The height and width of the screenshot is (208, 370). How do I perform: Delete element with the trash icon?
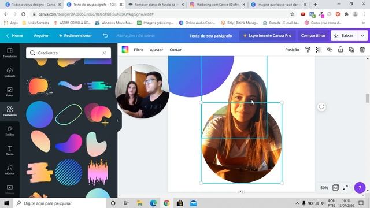[362, 50]
